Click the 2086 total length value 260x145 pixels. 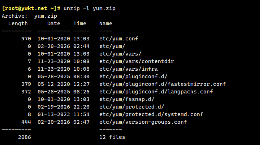(x=24, y=137)
